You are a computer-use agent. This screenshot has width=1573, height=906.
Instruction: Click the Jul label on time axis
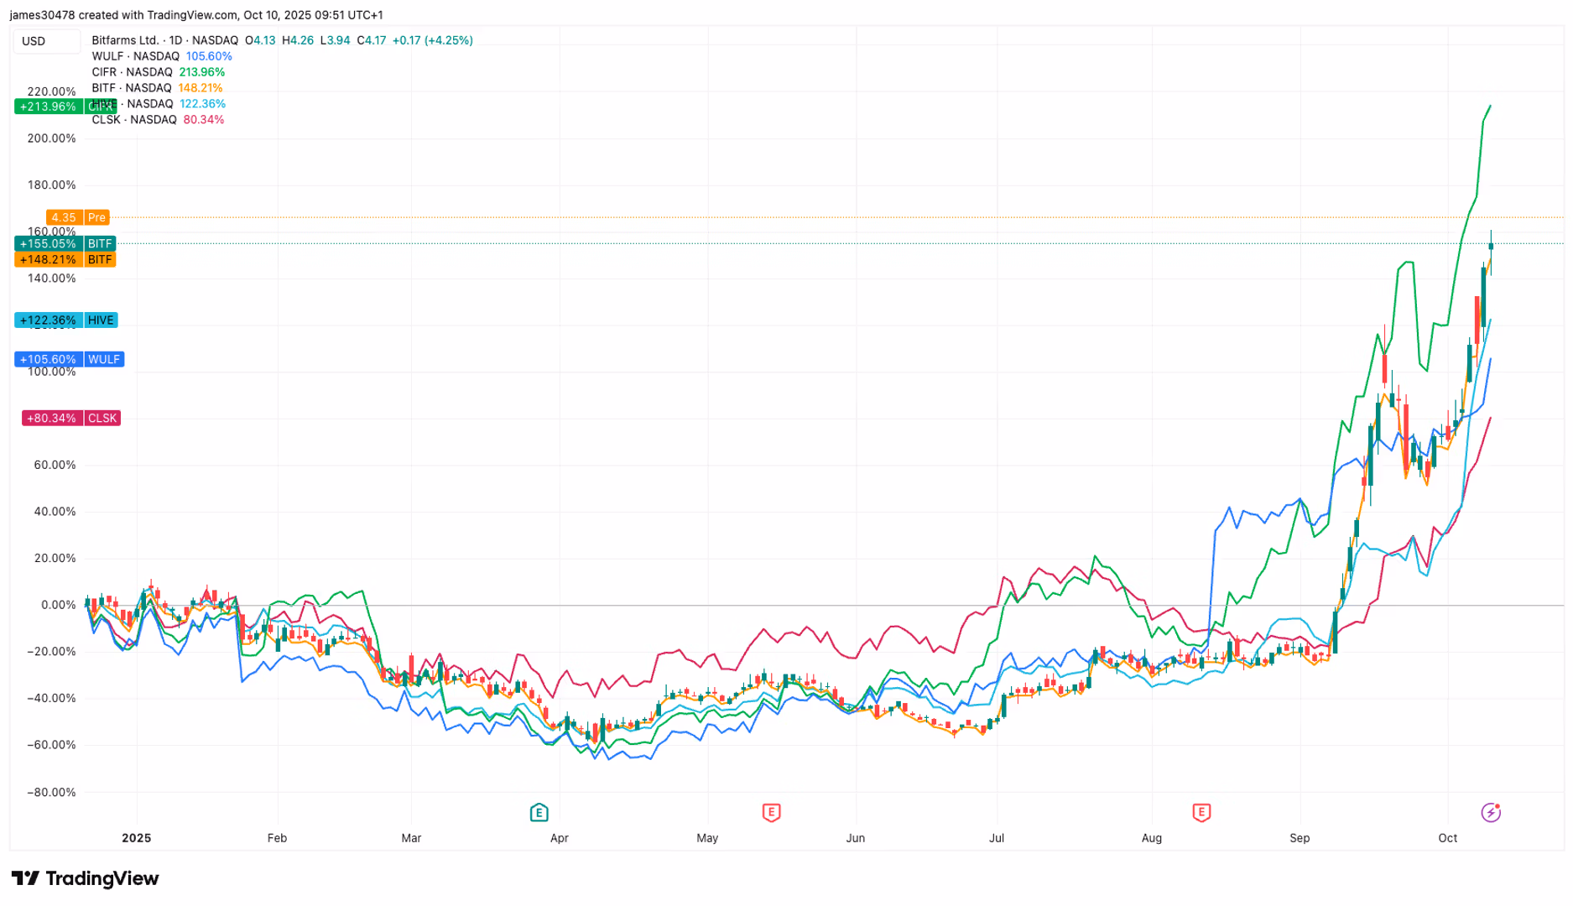pyautogui.click(x=997, y=838)
